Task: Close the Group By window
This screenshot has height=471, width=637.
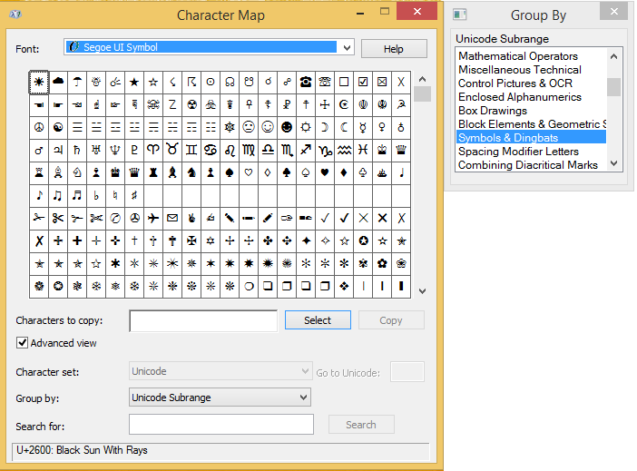Action: (613, 12)
